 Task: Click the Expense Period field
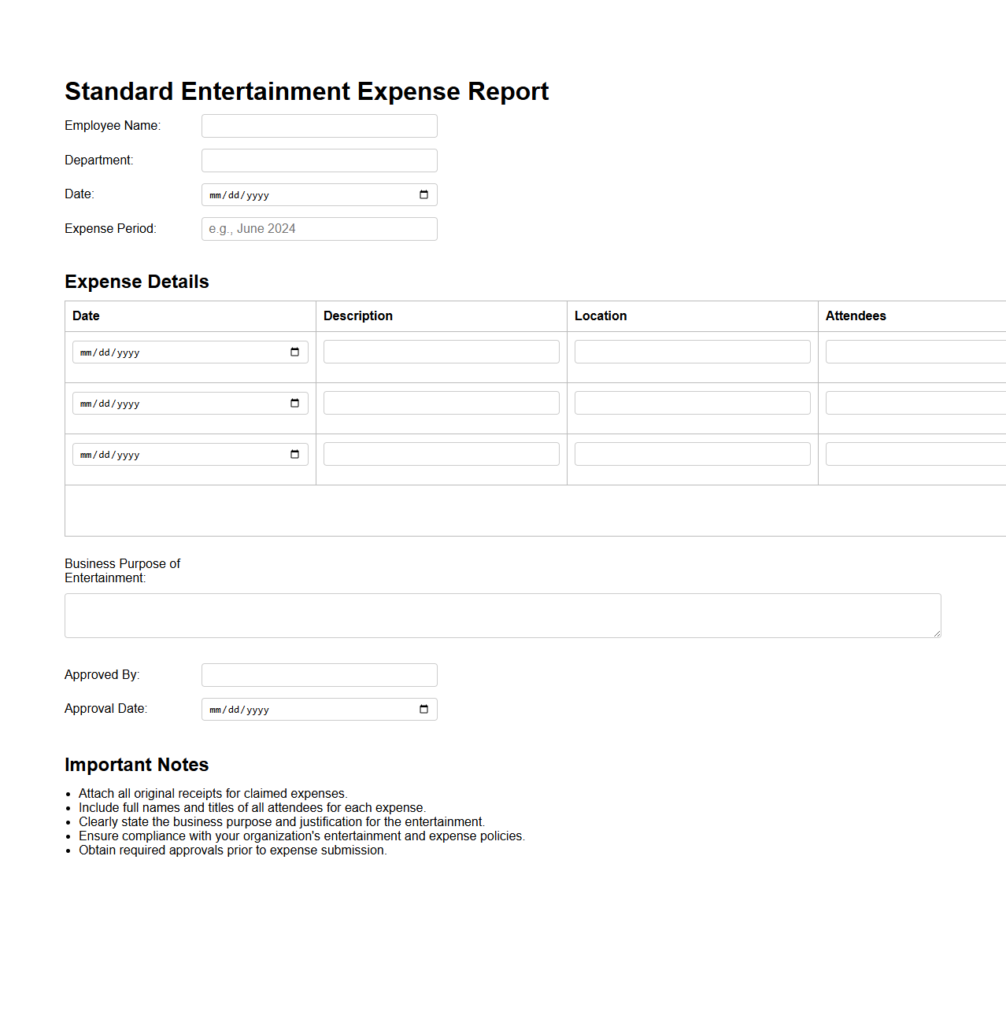point(319,229)
